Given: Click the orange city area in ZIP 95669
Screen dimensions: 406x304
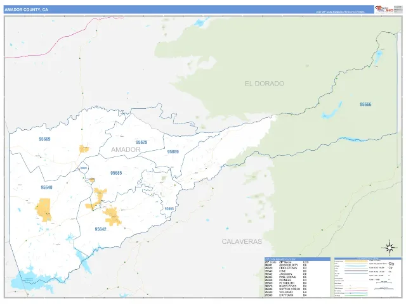Looking at the screenshot, I should tap(84, 149).
